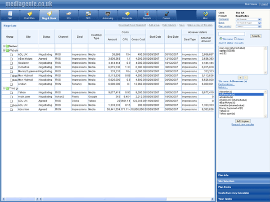Open the Reports chart icon
Screen dimensions: 270x202
click(x=147, y=13)
